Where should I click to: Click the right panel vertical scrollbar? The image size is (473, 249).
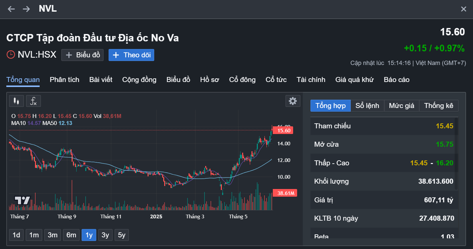coord(457,153)
